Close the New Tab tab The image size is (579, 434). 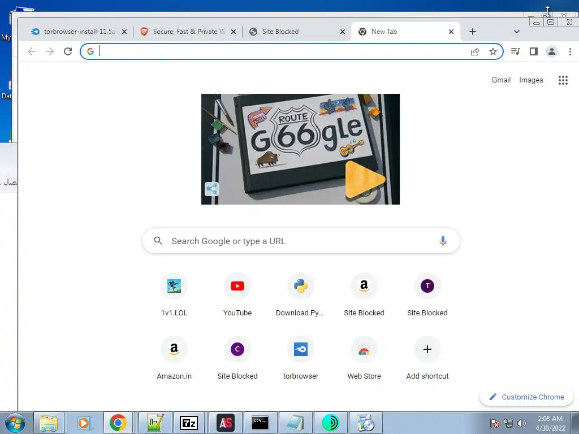(451, 32)
